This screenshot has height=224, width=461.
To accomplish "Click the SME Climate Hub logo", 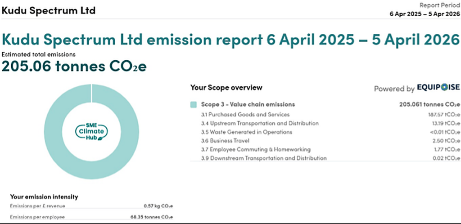I will pos(91,131).
